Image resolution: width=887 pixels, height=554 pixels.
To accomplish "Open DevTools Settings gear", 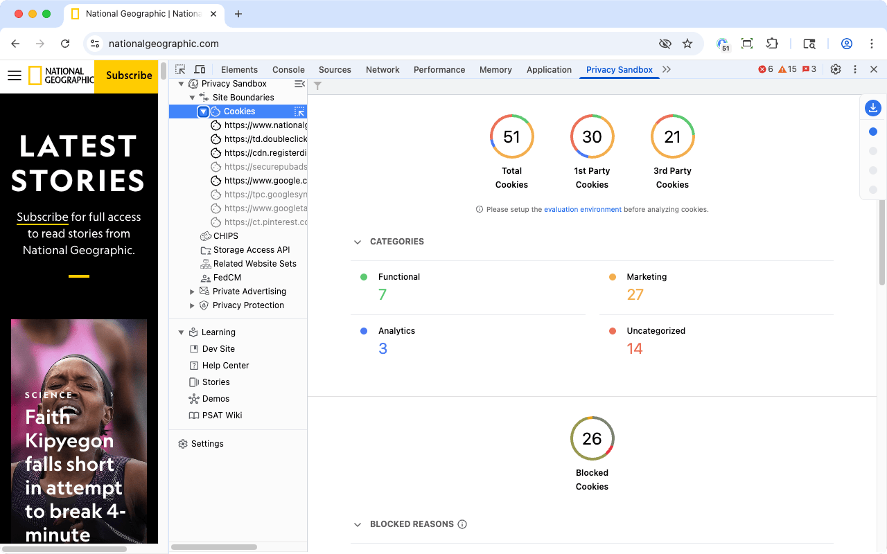I will (835, 69).
